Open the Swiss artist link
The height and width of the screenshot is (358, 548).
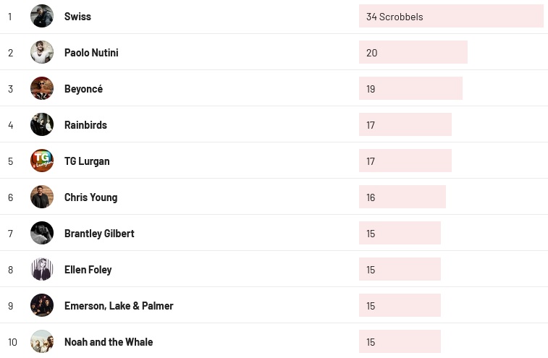point(77,17)
